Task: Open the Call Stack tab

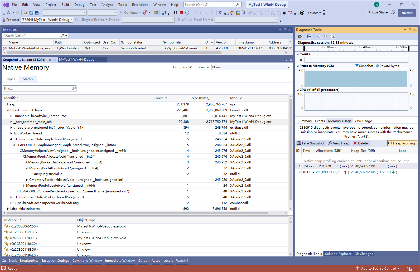Action: (9, 260)
